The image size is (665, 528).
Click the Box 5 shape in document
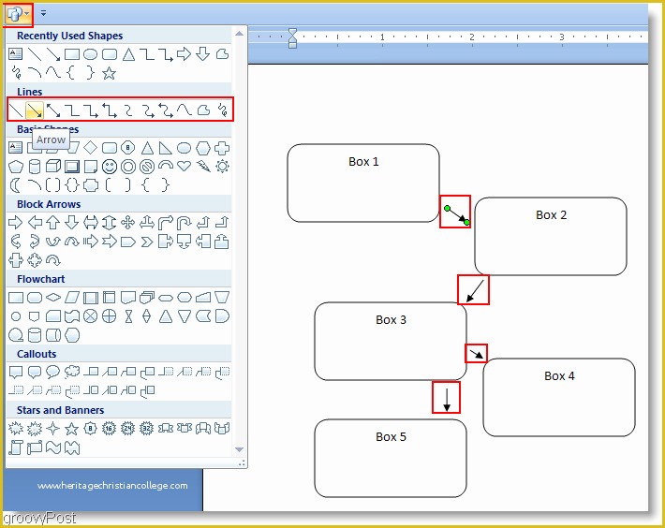[x=391, y=458]
